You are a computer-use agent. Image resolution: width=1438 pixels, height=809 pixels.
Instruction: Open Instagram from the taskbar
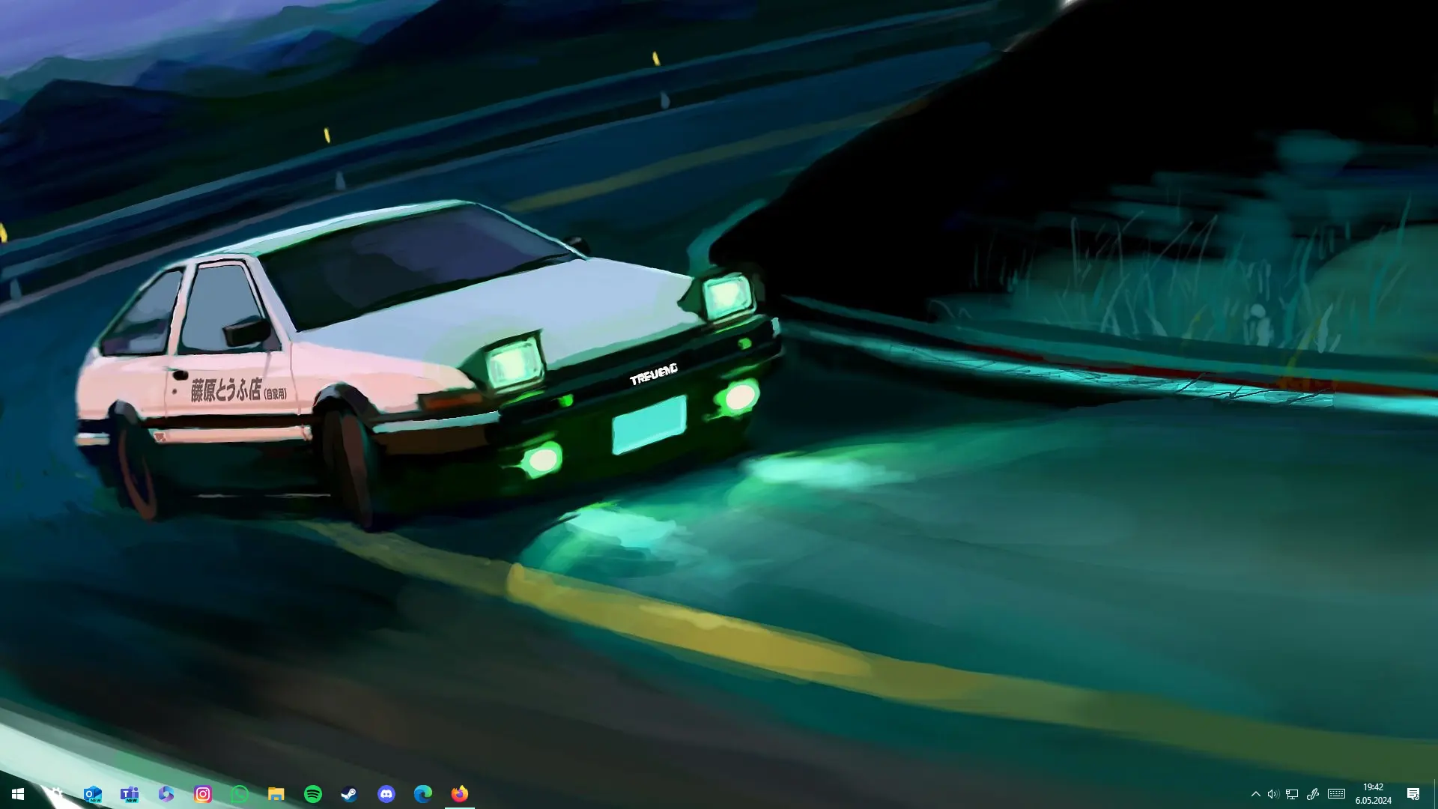pyautogui.click(x=202, y=794)
